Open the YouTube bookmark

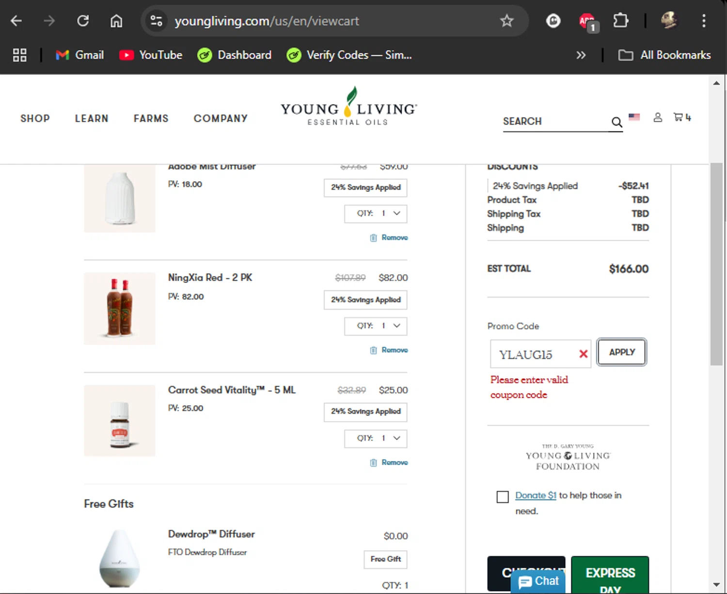click(x=151, y=55)
